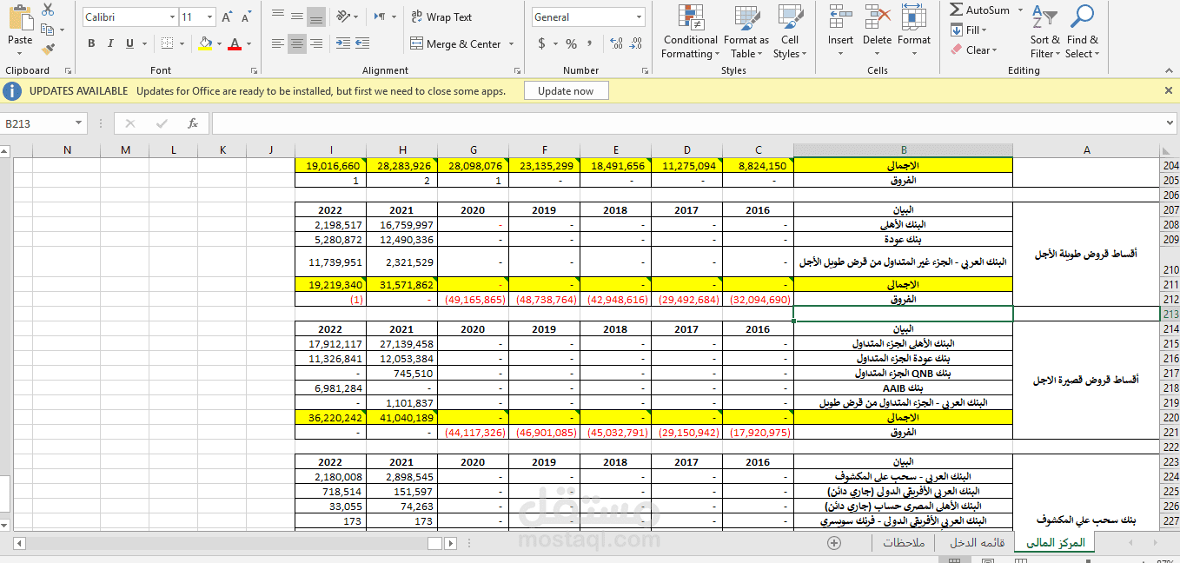The height and width of the screenshot is (563, 1180).
Task: Switch to ملاحظات sheet tab
Action: (x=904, y=543)
